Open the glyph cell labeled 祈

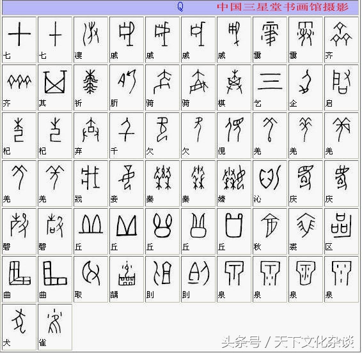click(91, 87)
